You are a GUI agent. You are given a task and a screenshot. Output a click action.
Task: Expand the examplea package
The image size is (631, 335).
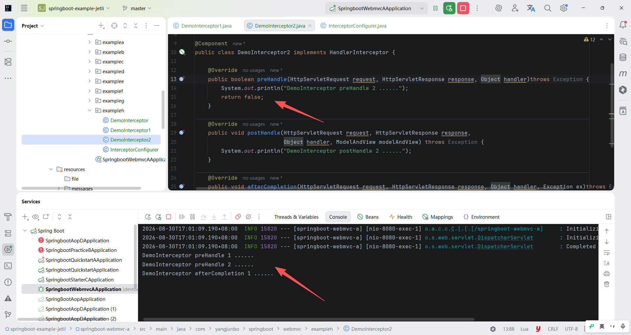point(89,42)
